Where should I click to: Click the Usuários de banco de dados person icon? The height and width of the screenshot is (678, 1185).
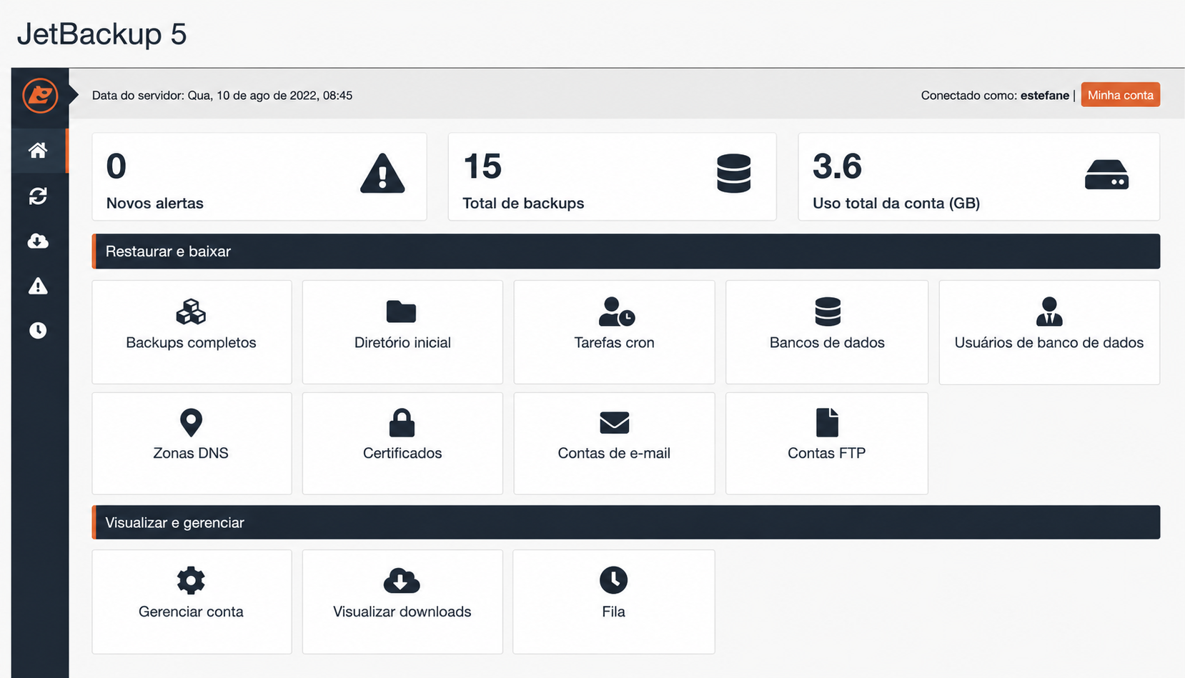[x=1049, y=311]
